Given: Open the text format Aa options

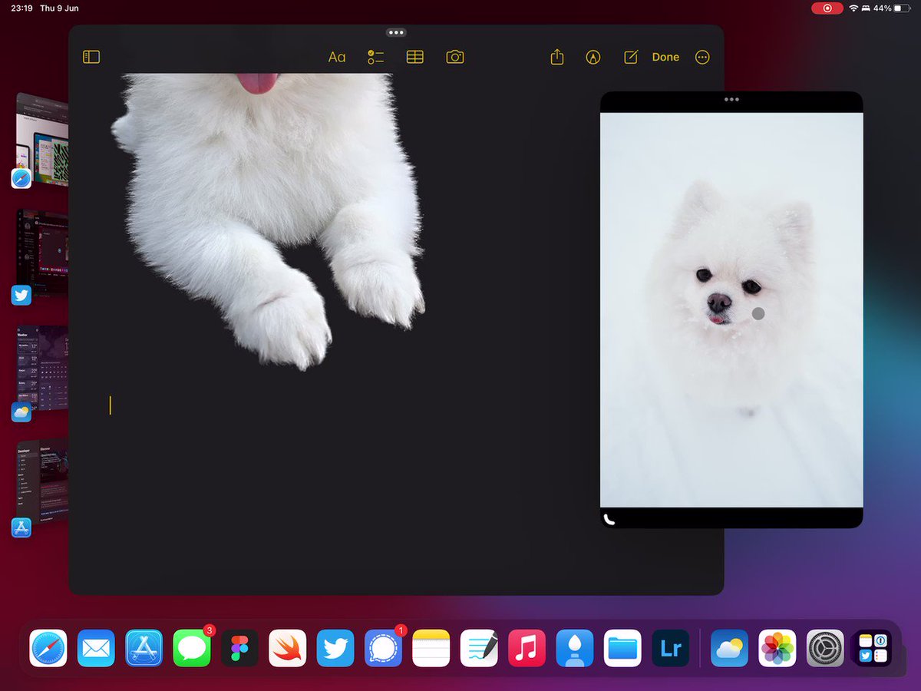Looking at the screenshot, I should pyautogui.click(x=337, y=57).
